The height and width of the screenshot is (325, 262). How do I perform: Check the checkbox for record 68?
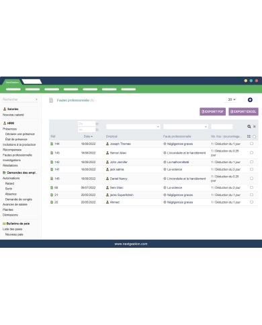click(x=251, y=187)
